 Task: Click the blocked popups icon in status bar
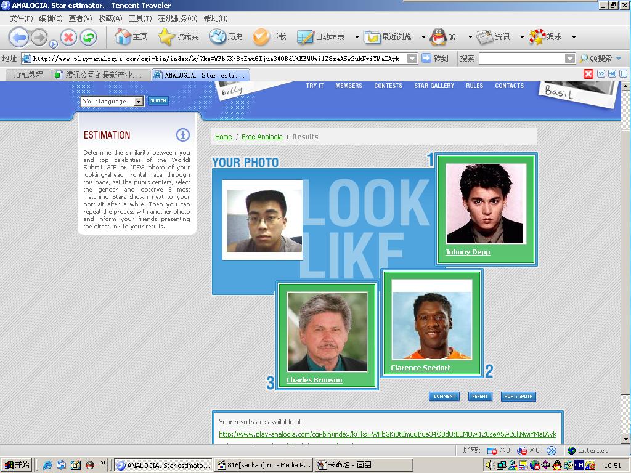[x=492, y=451]
